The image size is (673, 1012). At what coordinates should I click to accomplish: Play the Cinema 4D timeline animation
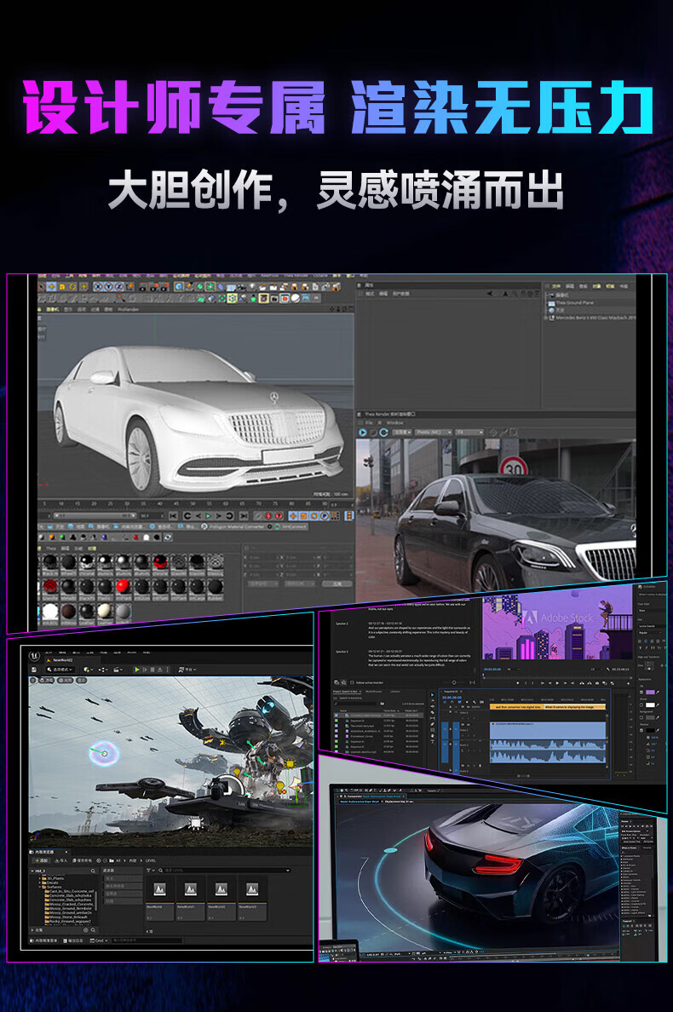click(x=209, y=516)
